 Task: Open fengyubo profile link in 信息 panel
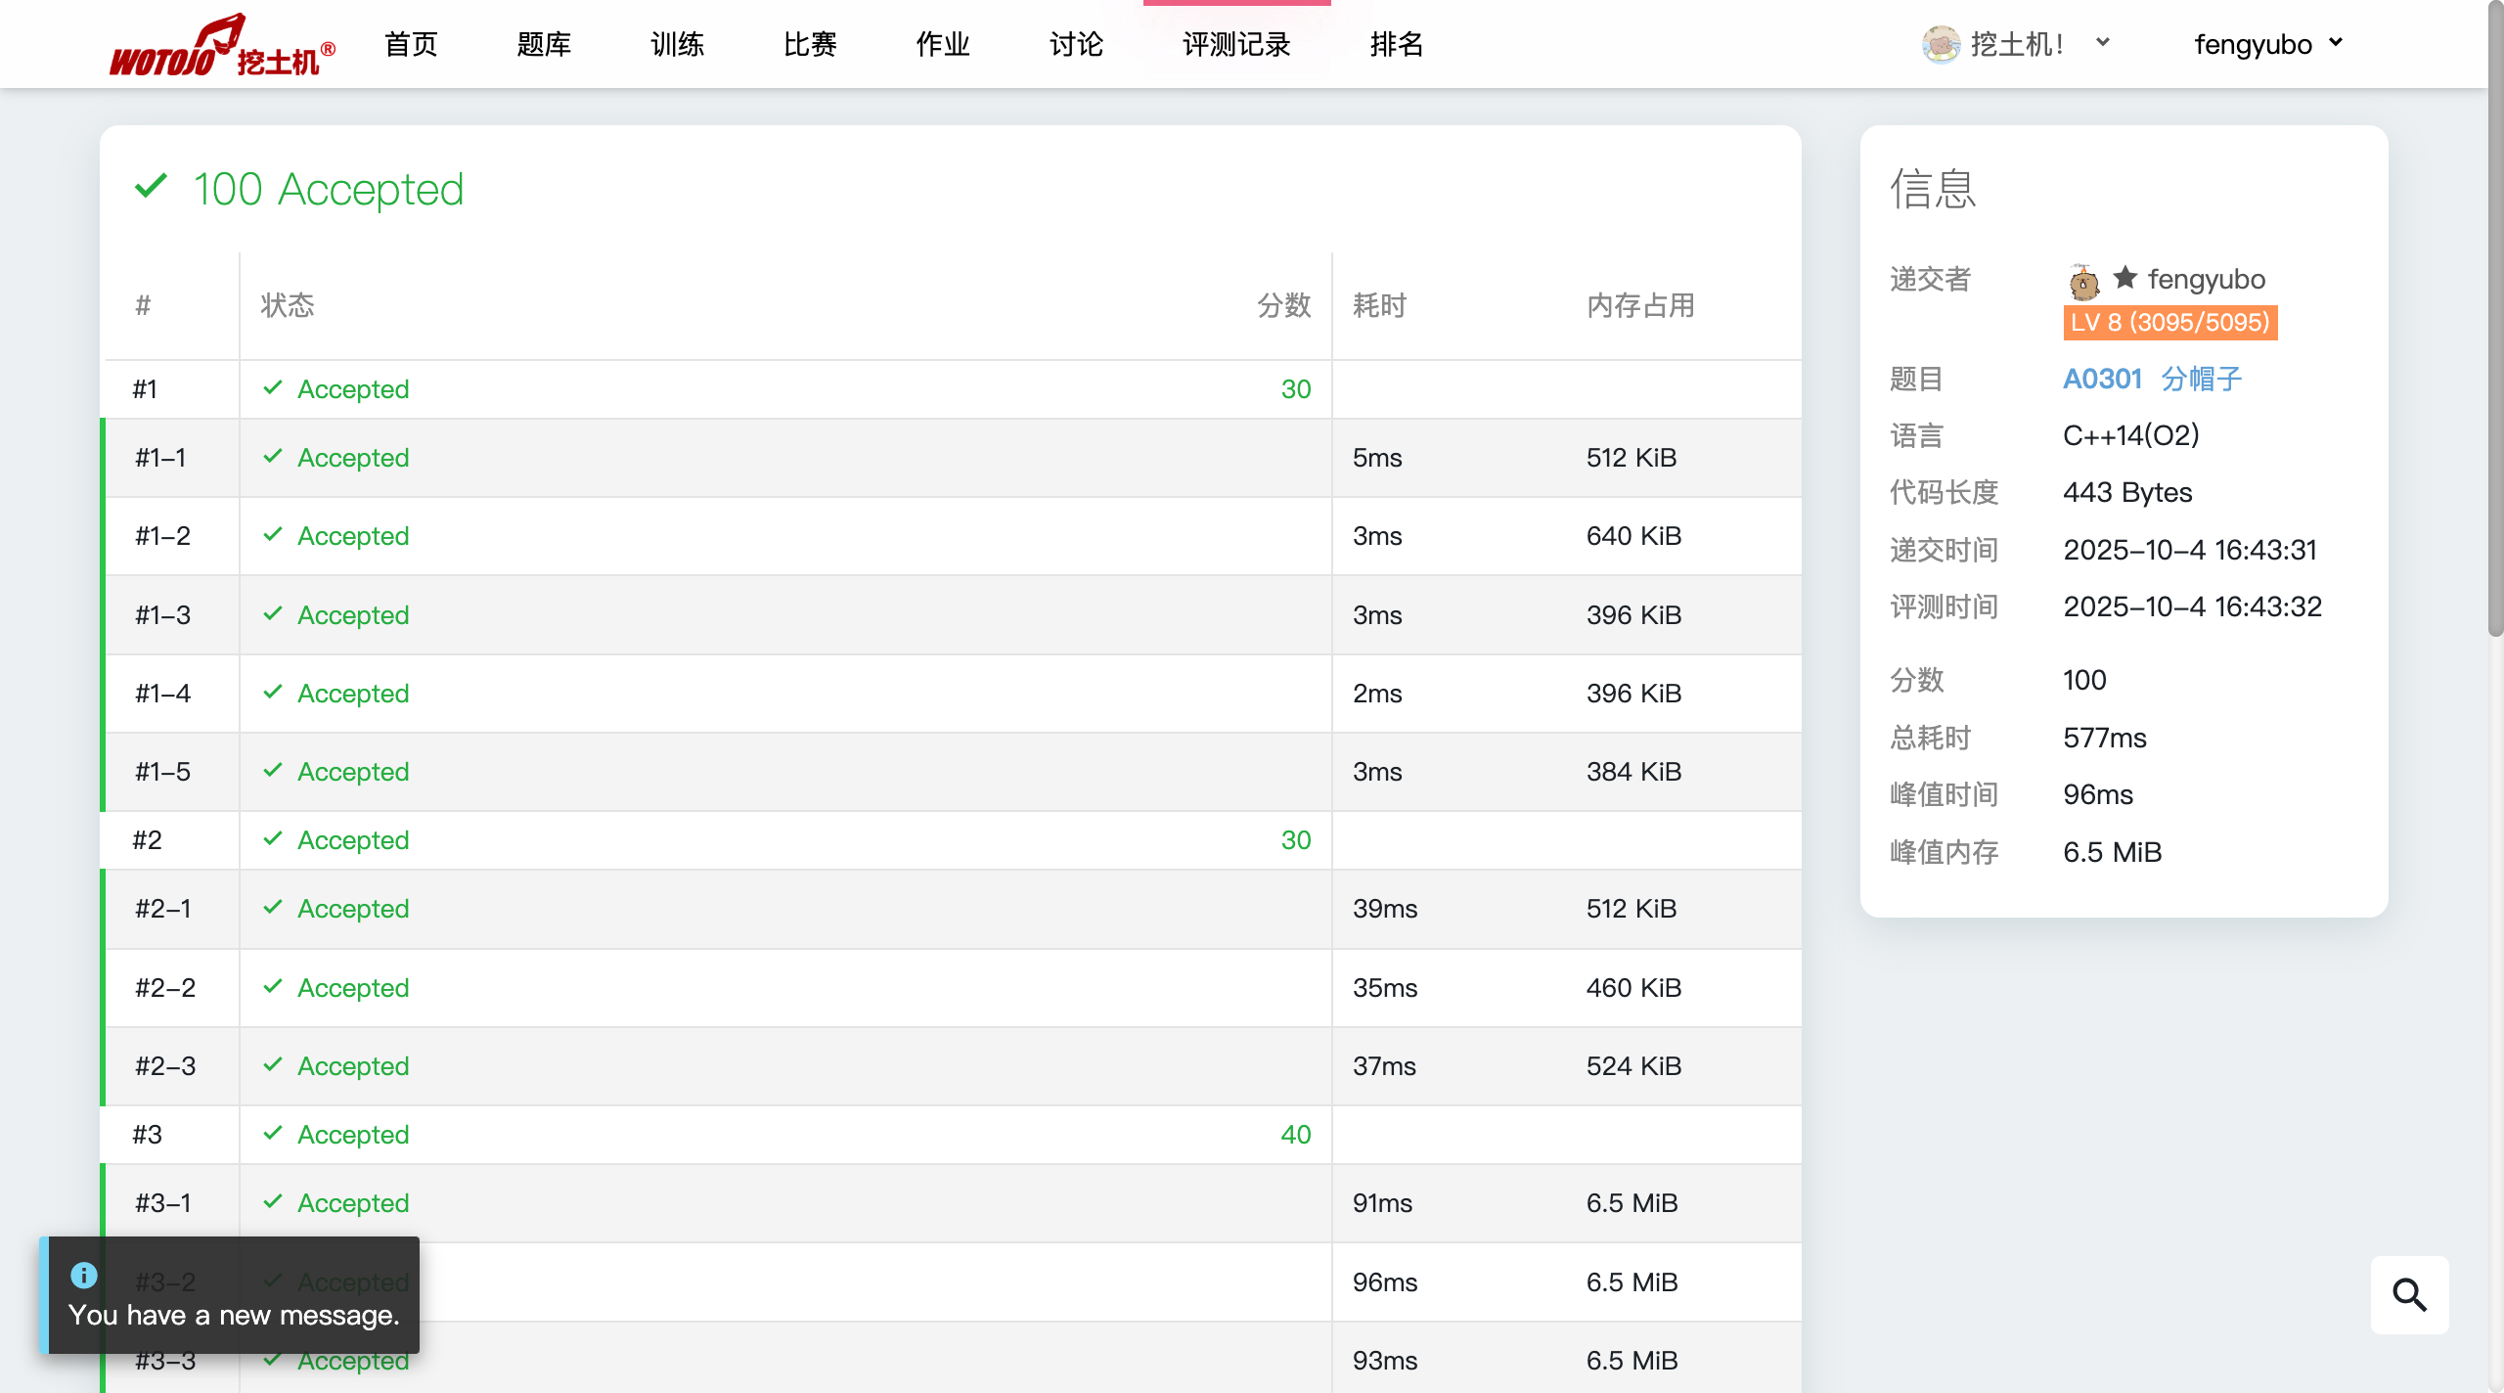2206,280
